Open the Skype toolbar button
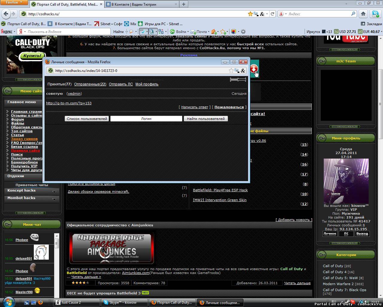The image size is (383, 307). [x=375, y=14]
